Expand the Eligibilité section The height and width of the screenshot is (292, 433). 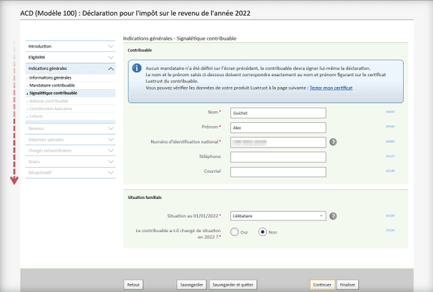pos(70,57)
